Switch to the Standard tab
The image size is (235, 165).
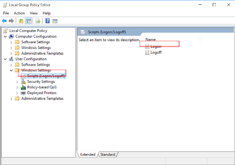pyautogui.click(x=108, y=154)
